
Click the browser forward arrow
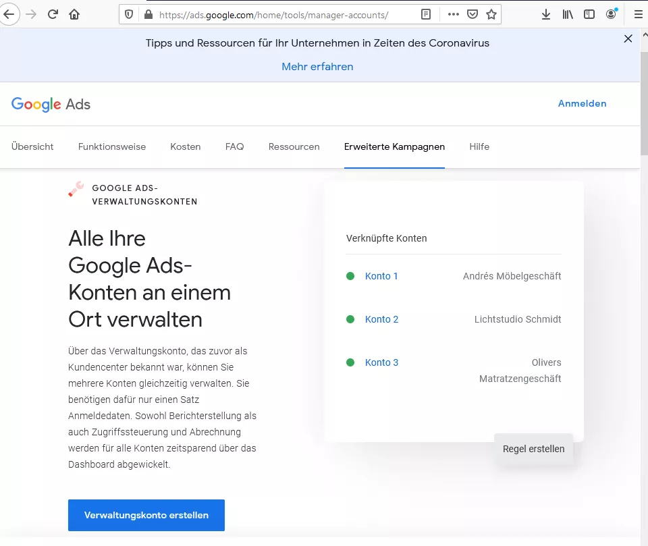31,14
